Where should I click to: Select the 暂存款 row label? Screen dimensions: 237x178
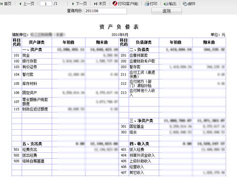135,67
